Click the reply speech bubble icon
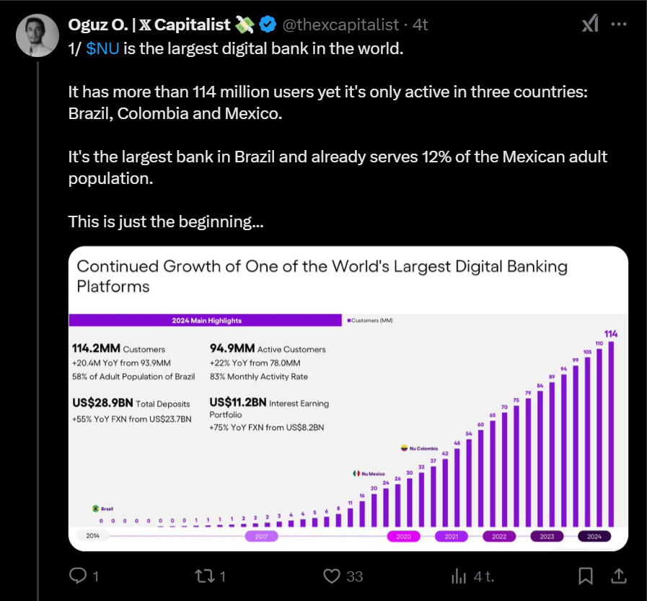The height and width of the screenshot is (601, 647). point(77,576)
